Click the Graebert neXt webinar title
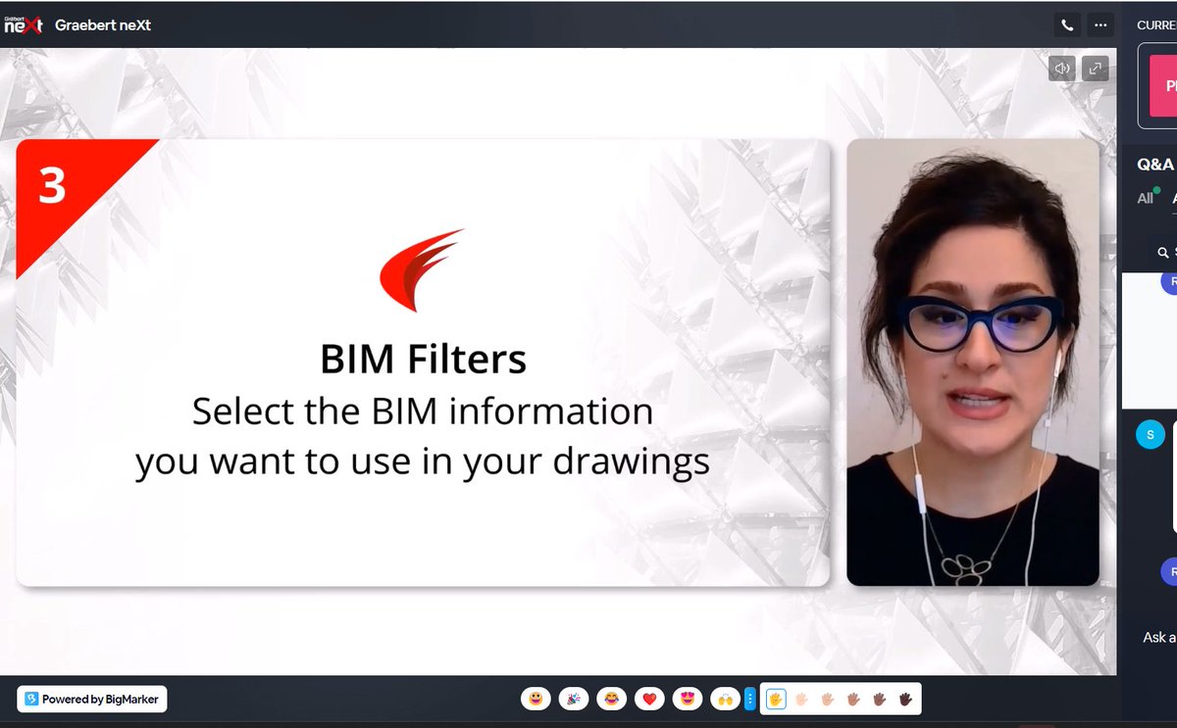The image size is (1177, 728). point(103,25)
